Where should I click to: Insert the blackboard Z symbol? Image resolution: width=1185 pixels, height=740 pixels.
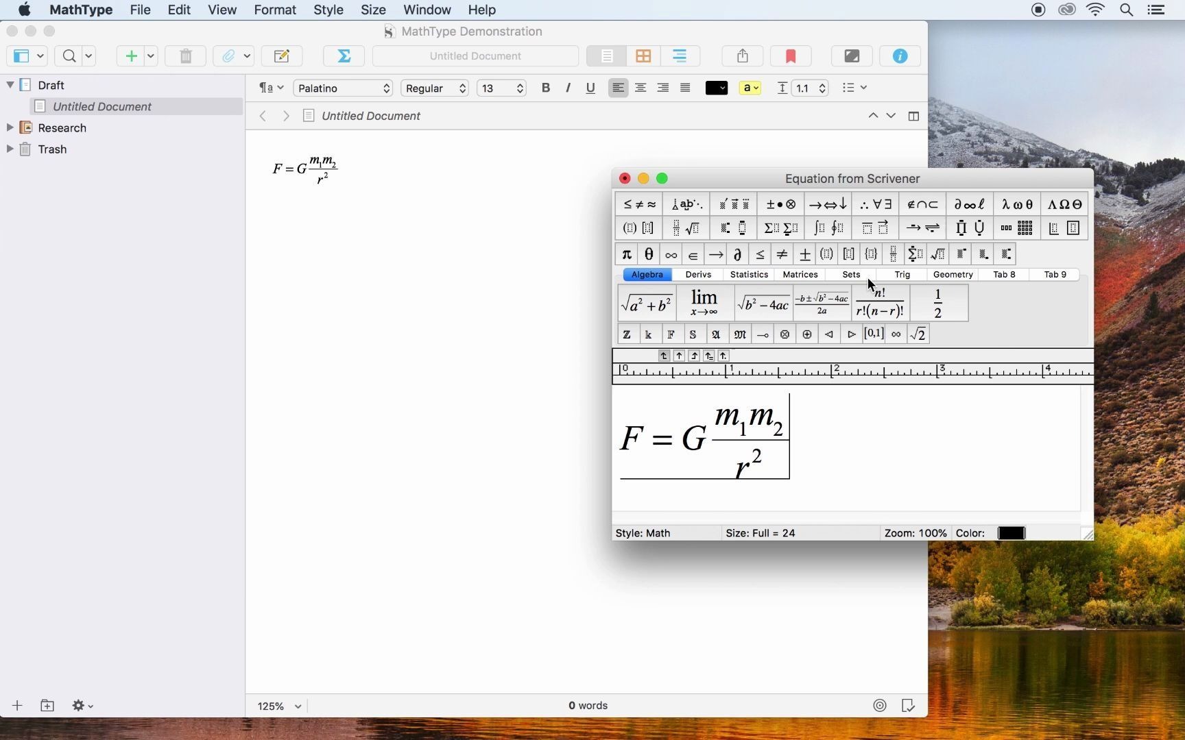[x=627, y=334]
